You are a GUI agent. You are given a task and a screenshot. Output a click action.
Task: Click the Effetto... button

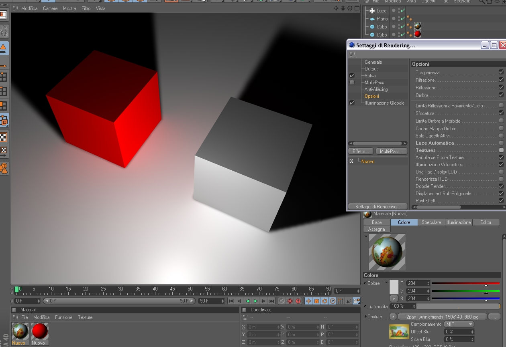[x=361, y=151]
